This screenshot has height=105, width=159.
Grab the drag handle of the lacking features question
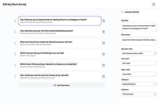click(15, 54)
